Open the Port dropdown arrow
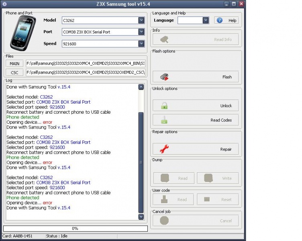This screenshot has height=241, width=302. point(141,32)
